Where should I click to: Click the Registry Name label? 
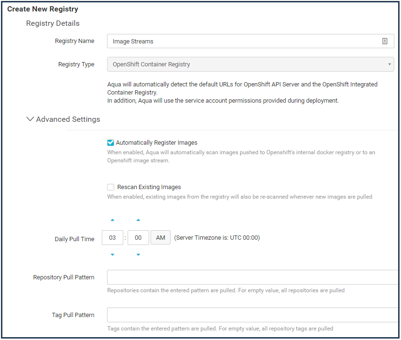[x=75, y=41]
